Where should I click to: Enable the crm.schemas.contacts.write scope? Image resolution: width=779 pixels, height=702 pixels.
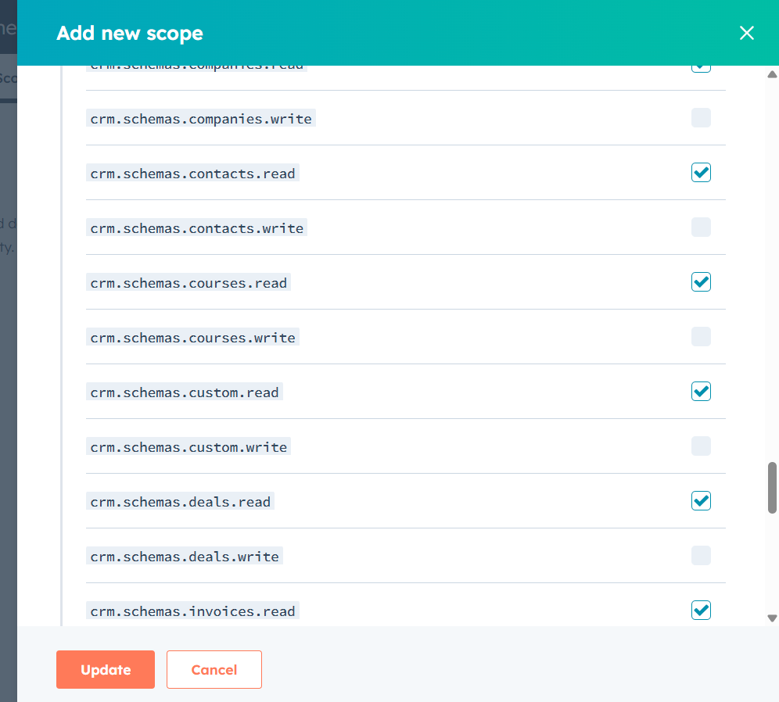(701, 227)
